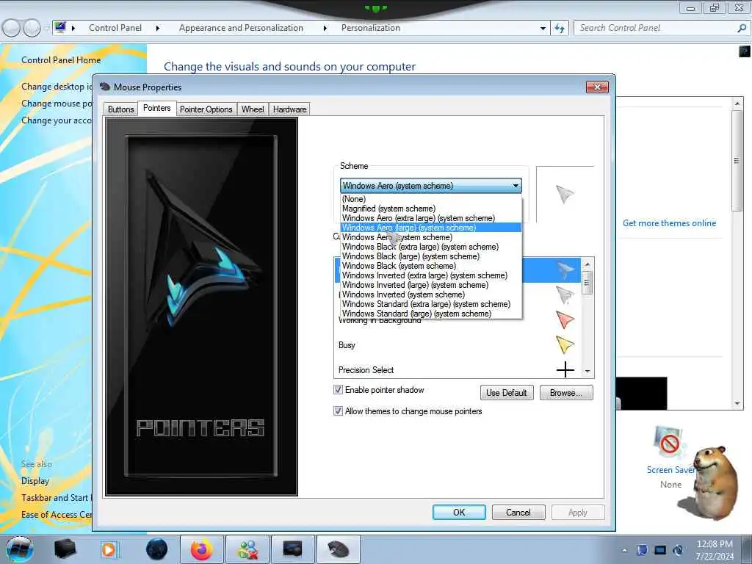Choose Windows Standard (extra large) scheme
Screen dimensions: 752x564
430,304
